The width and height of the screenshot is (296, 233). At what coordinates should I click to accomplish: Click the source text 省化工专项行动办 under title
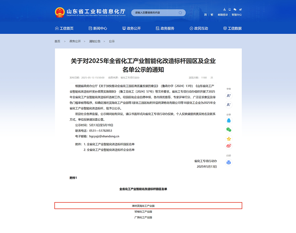click(x=130, y=78)
